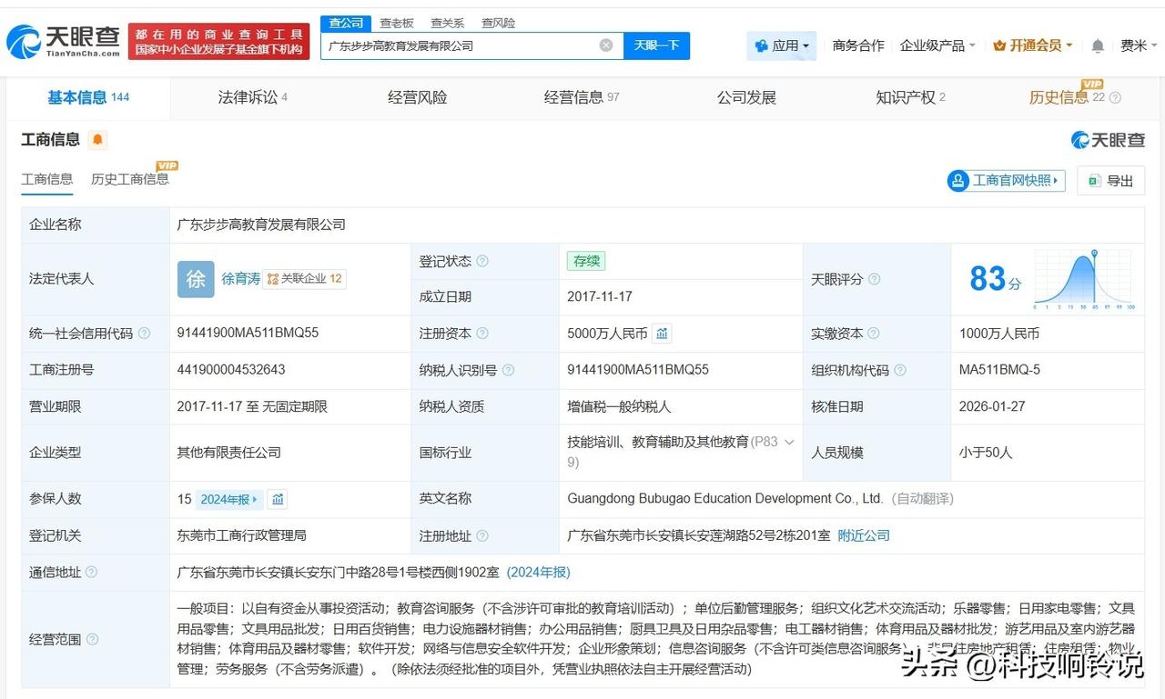Open the 2024年报 tag next to 参保人数
This screenshot has height=699, width=1165.
coord(230,499)
